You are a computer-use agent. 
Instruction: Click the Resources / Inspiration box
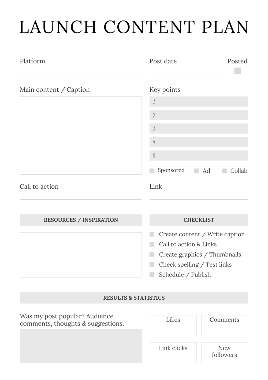click(81, 254)
